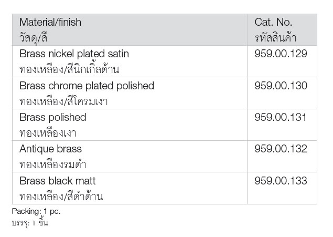This screenshot has height=237, width=333.
Task: Click Thai header text วัสดุ/สี
Action: (x=34, y=38)
